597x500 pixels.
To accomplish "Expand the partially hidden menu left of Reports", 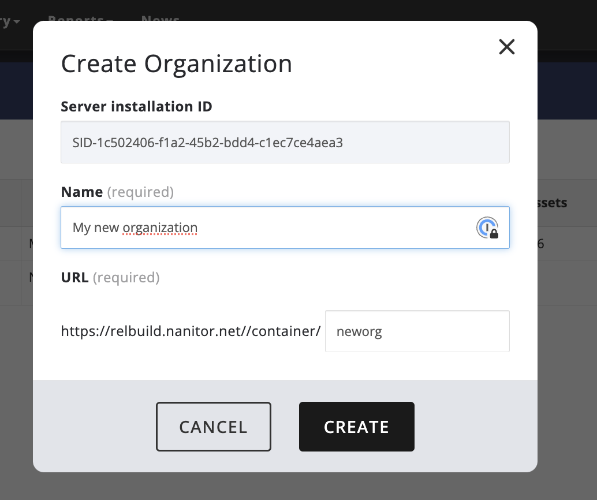I will (12, 21).
